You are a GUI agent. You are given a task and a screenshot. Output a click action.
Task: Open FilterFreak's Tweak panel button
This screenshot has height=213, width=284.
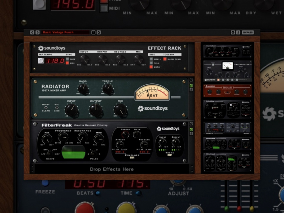click(170, 155)
